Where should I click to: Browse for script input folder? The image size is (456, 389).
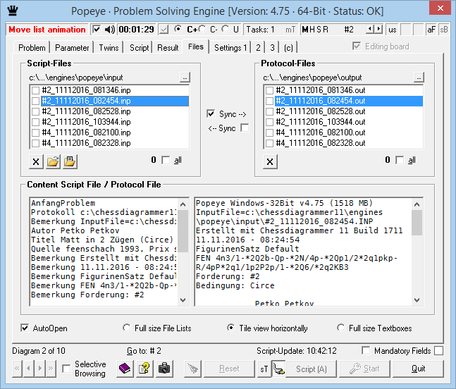pos(185,78)
